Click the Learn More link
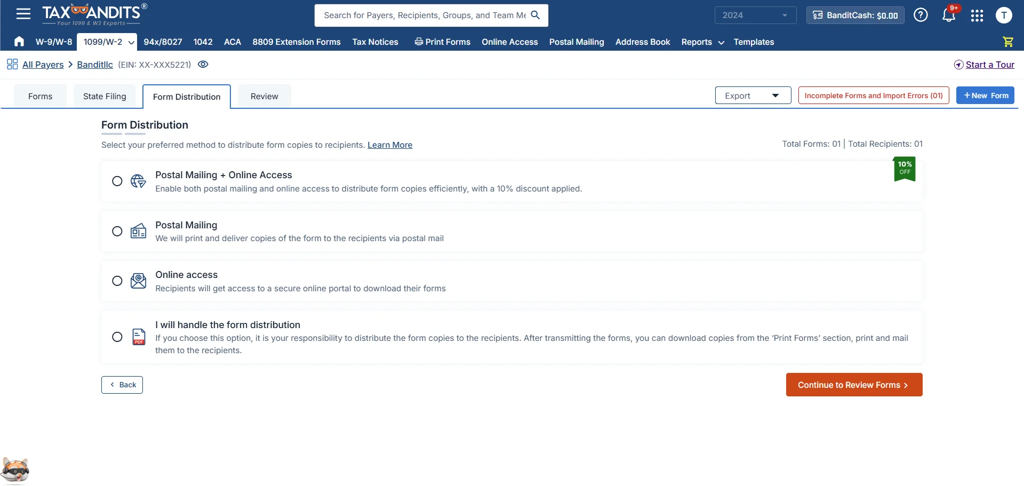The image size is (1024, 486). pos(390,145)
